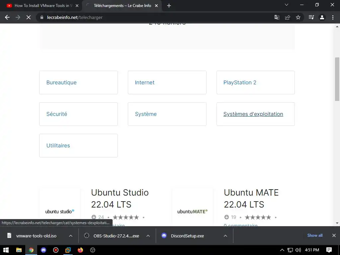This screenshot has height=255, width=340.
Task: Click the forward navigation arrow
Action: pos(18,17)
